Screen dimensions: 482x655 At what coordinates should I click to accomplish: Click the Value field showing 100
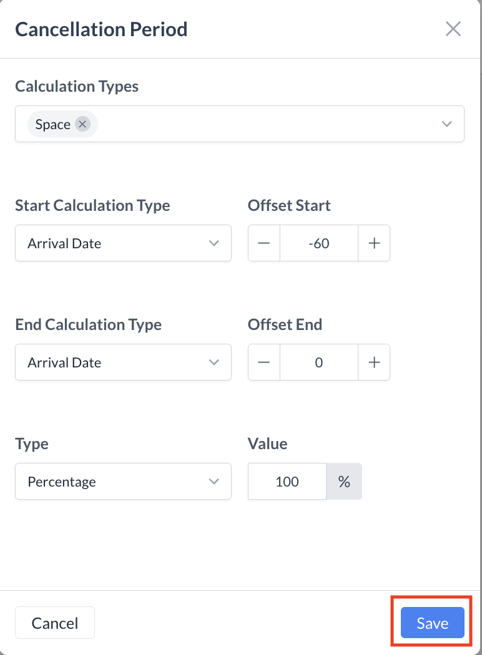click(x=287, y=482)
